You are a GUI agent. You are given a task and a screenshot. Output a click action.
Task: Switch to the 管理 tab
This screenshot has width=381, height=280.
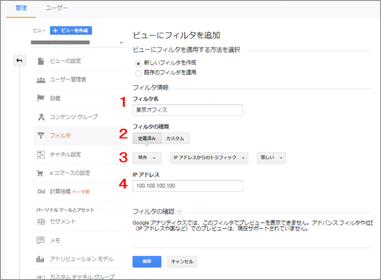pos(21,8)
